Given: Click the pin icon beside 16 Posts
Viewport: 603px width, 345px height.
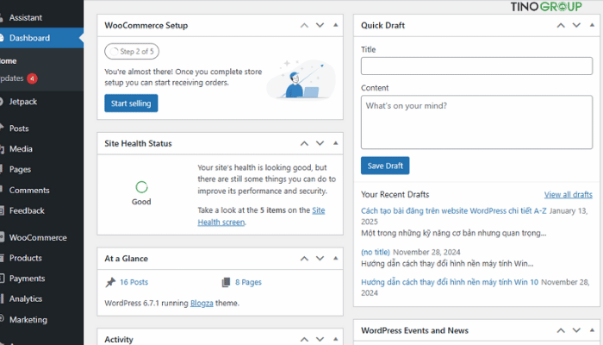Looking at the screenshot, I should pyautogui.click(x=110, y=282).
